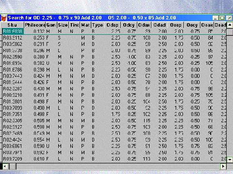Select the Philscore value 0.132
Image resolution: width=233 pixels, height=174 pixels.
click(x=39, y=31)
